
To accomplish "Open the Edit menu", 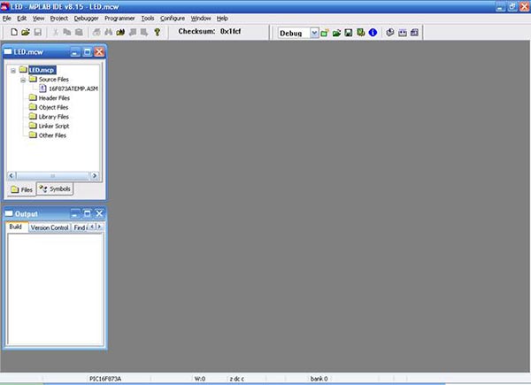I will pyautogui.click(x=21, y=19).
